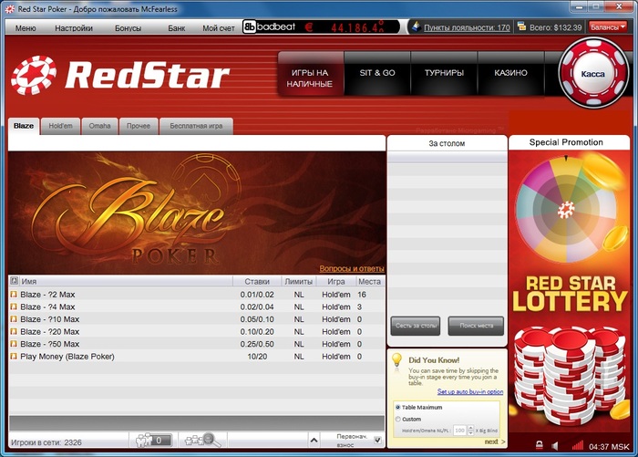638x457 pixels.
Task: Go to the next tip
Action: tap(494, 441)
